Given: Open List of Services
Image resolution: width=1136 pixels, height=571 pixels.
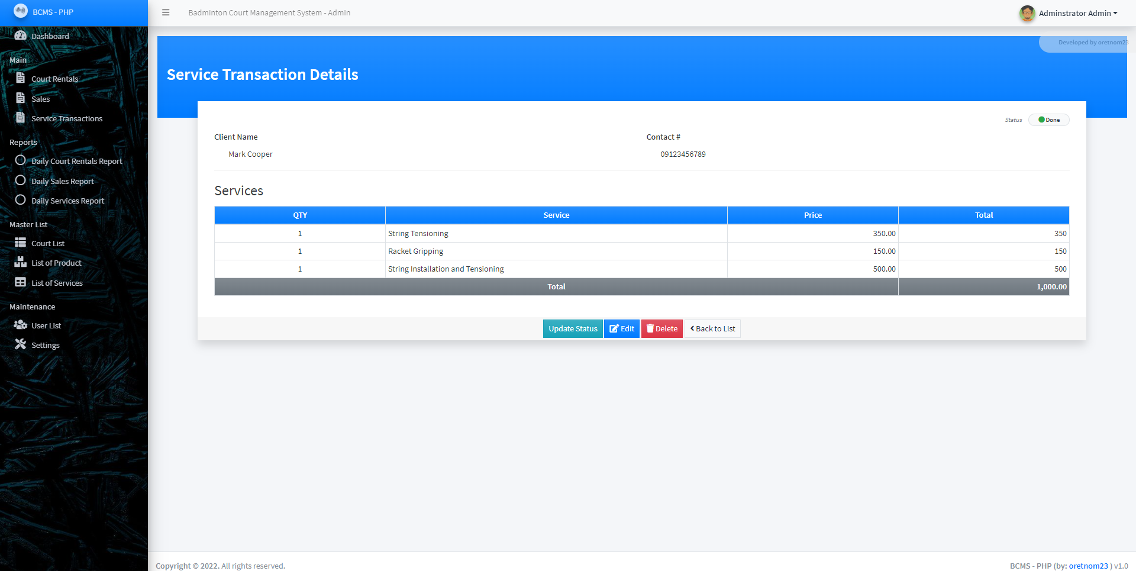Looking at the screenshot, I should pyautogui.click(x=74, y=283).
